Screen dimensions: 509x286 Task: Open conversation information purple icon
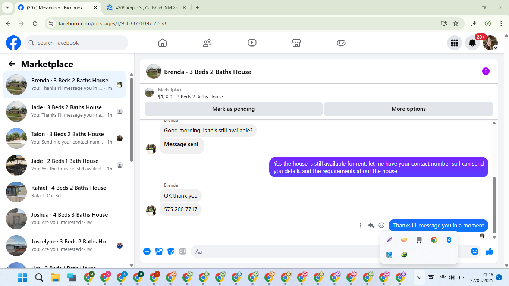tap(486, 71)
